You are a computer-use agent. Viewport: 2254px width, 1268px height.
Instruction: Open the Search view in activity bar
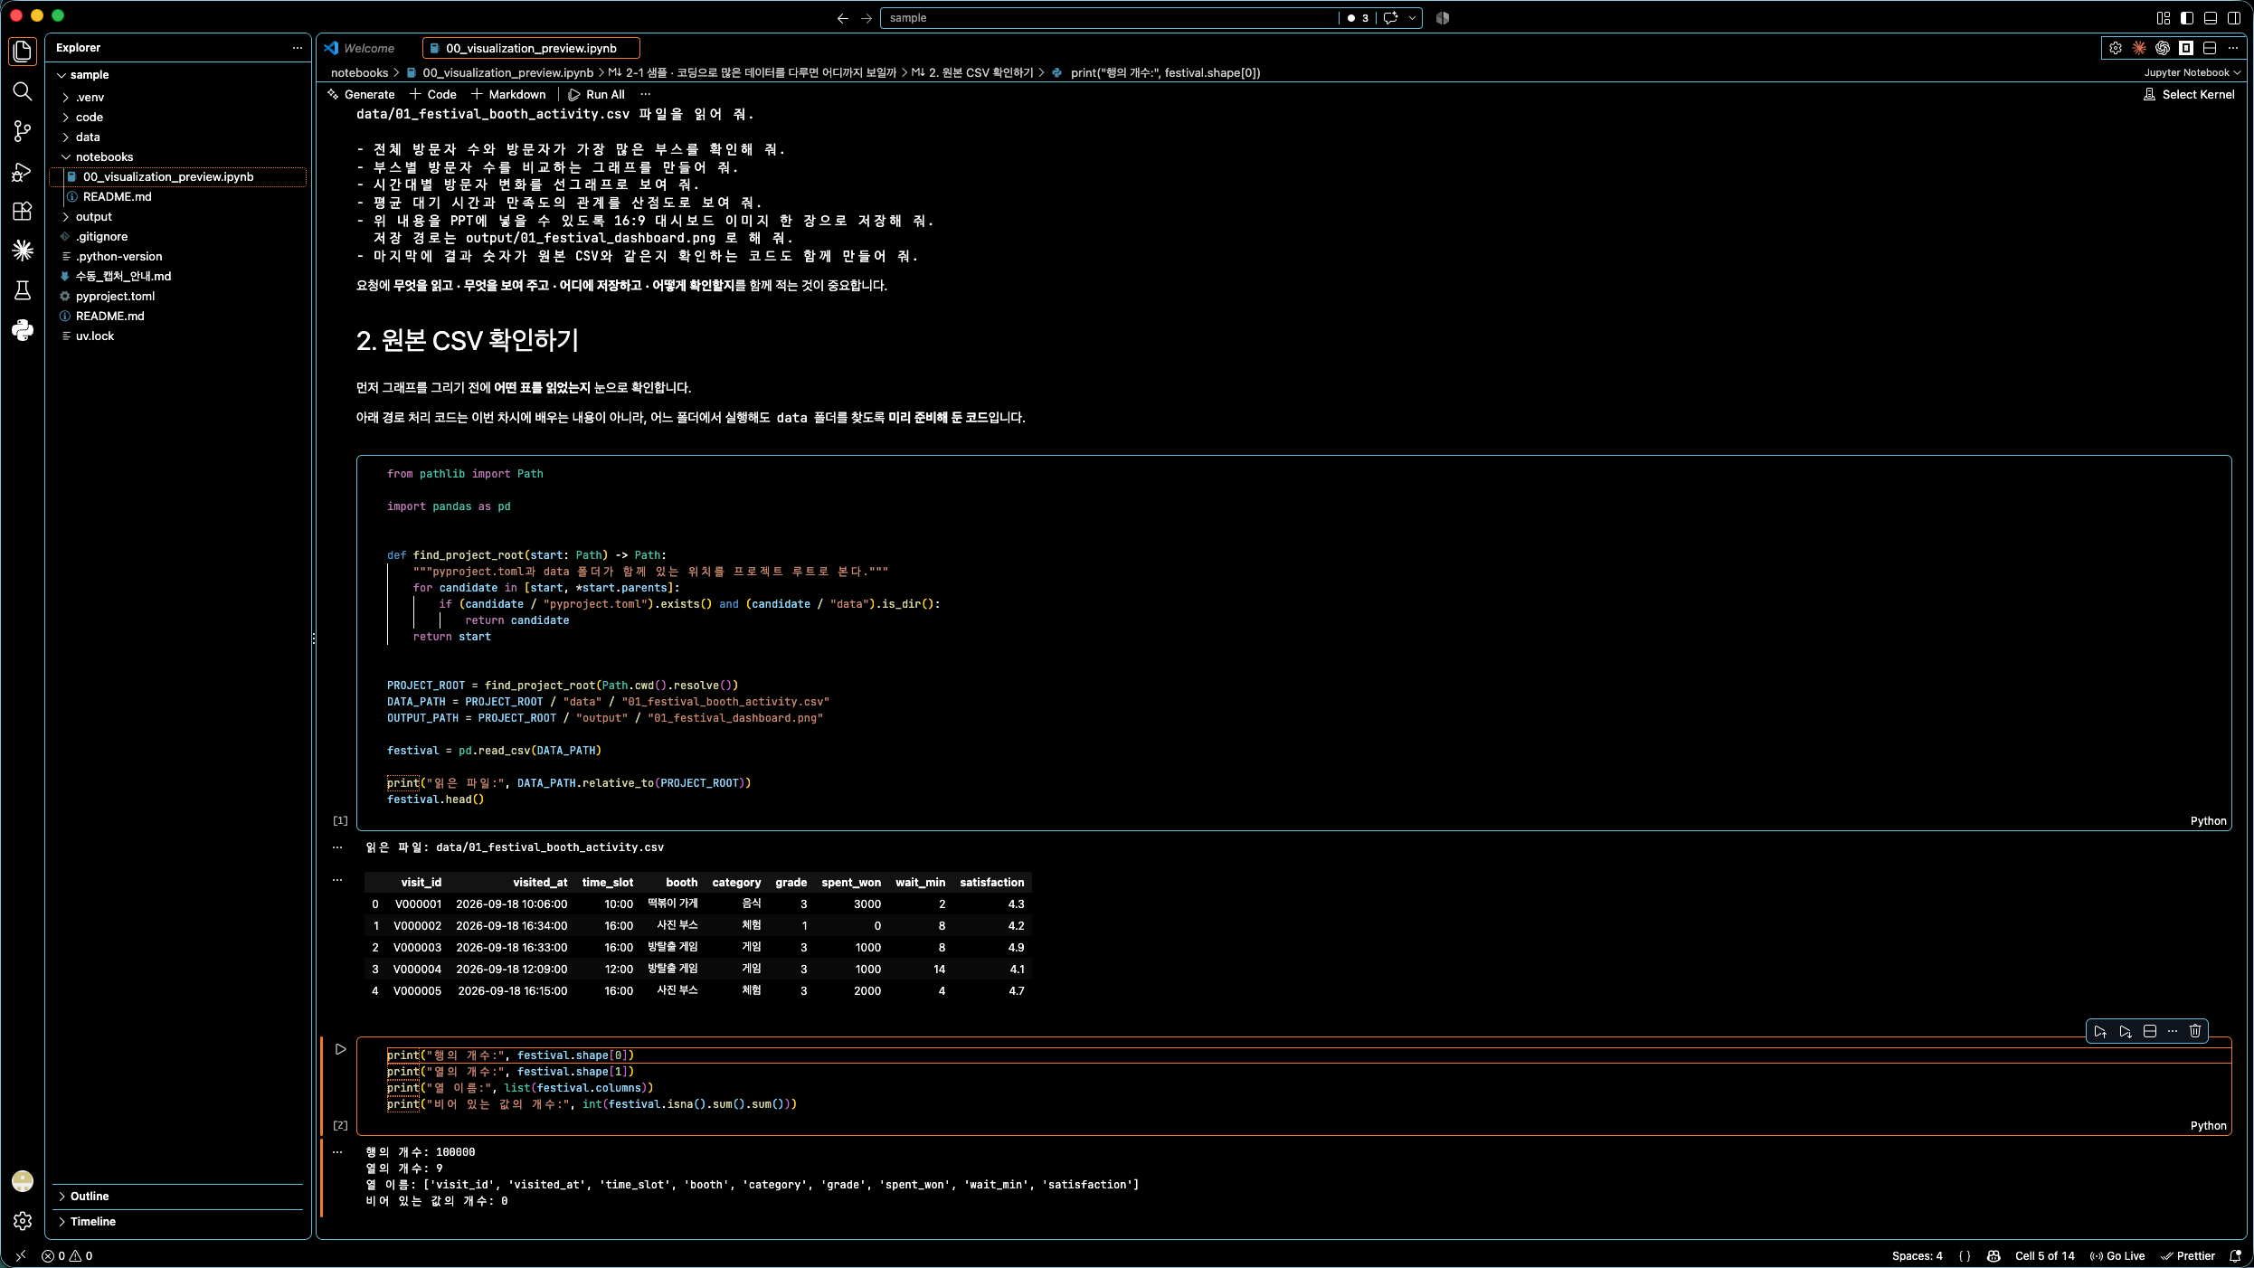[x=23, y=91]
